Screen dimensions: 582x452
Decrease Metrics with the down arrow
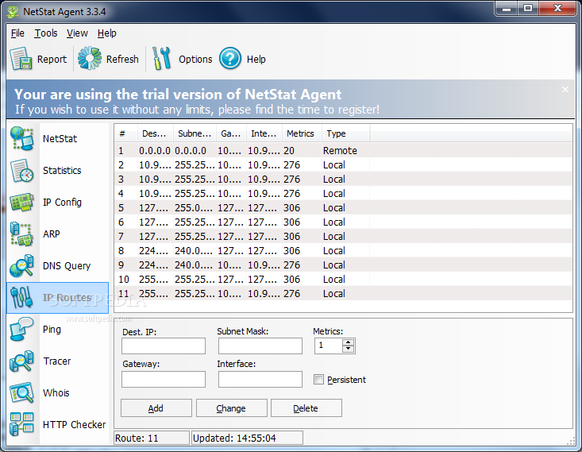tap(348, 349)
